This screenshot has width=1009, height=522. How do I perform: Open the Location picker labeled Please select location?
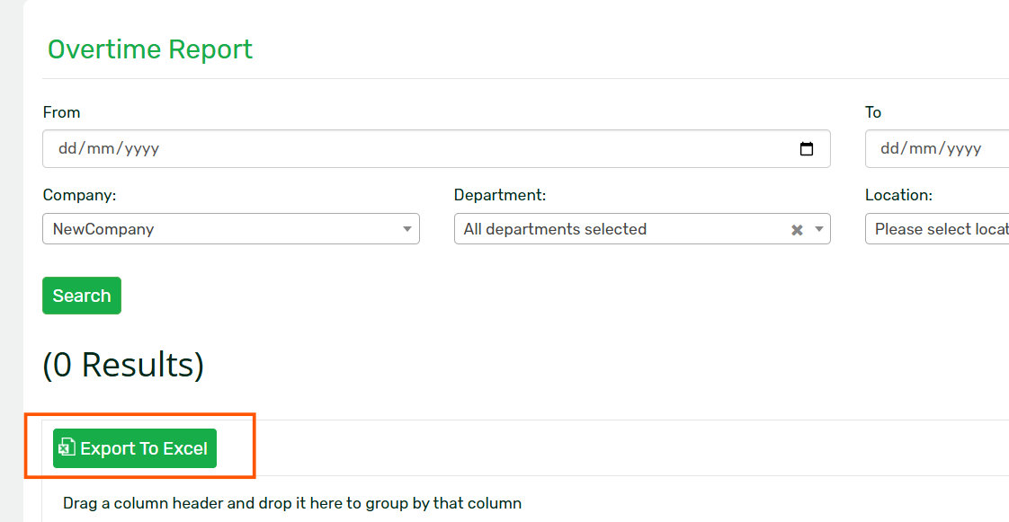(x=940, y=229)
